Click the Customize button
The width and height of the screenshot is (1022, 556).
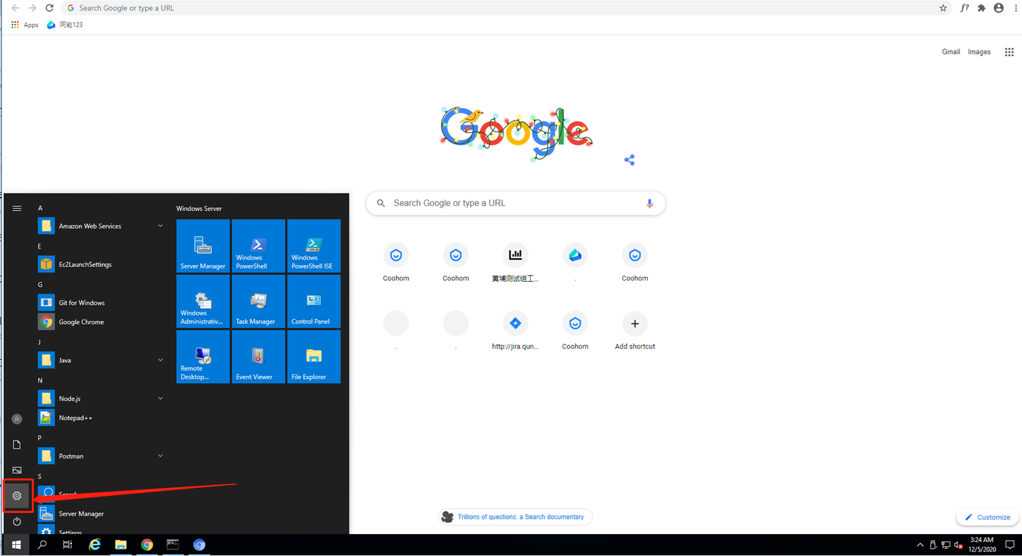click(x=988, y=517)
